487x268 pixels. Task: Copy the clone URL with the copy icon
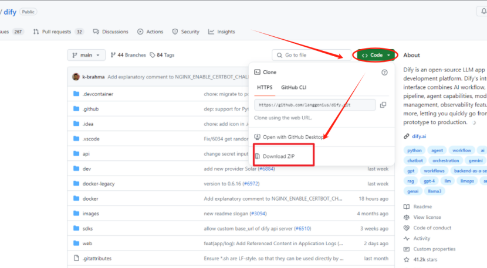coord(383,105)
